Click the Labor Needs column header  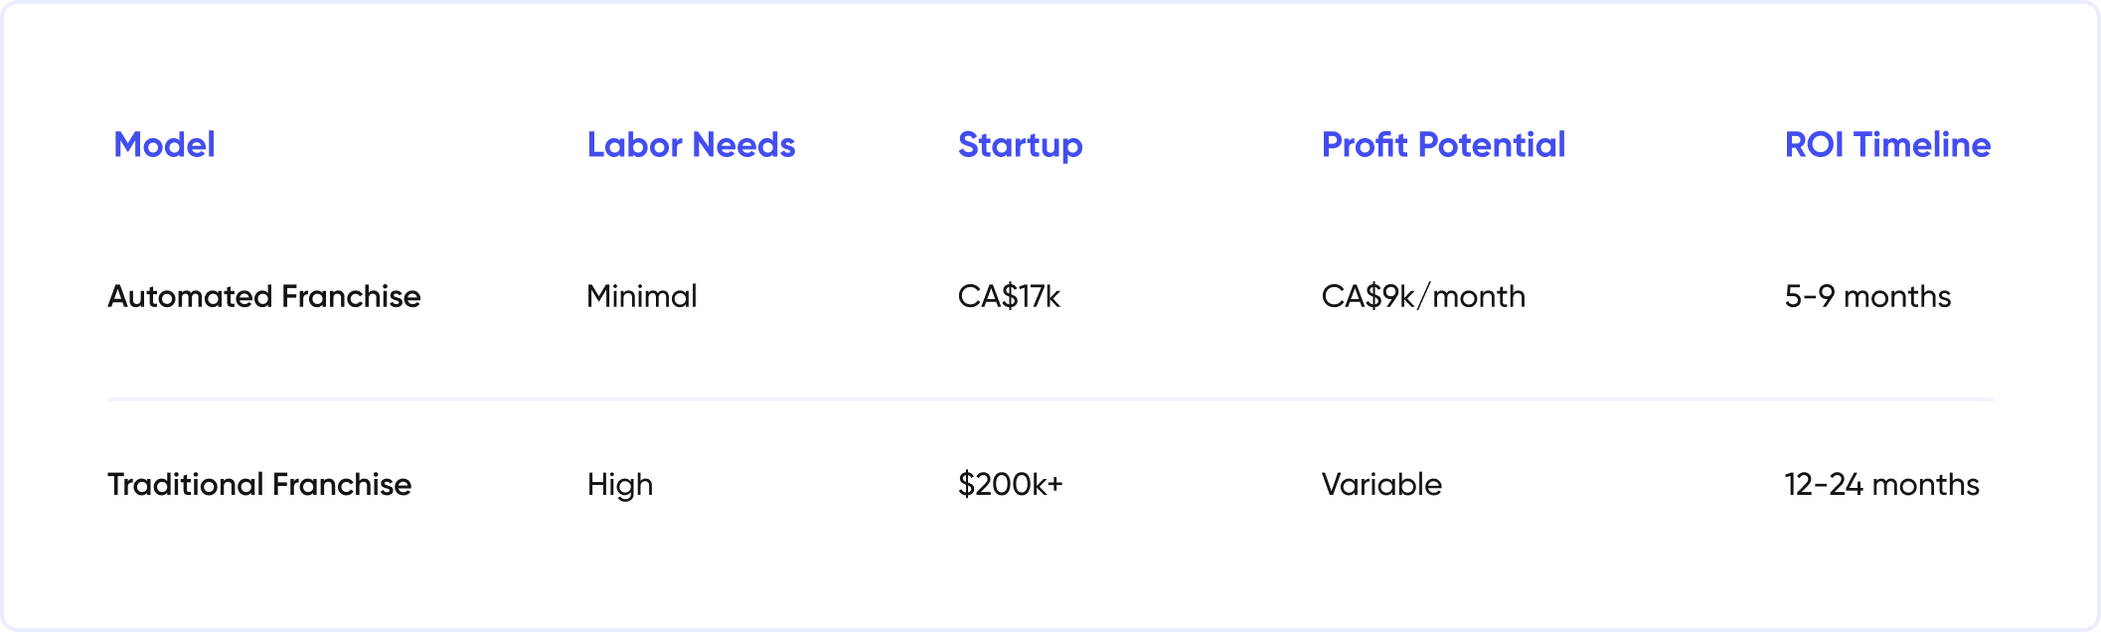(691, 145)
